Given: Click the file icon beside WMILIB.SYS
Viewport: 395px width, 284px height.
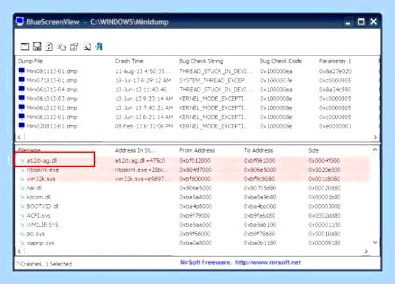Looking at the screenshot, I should click(x=22, y=225).
